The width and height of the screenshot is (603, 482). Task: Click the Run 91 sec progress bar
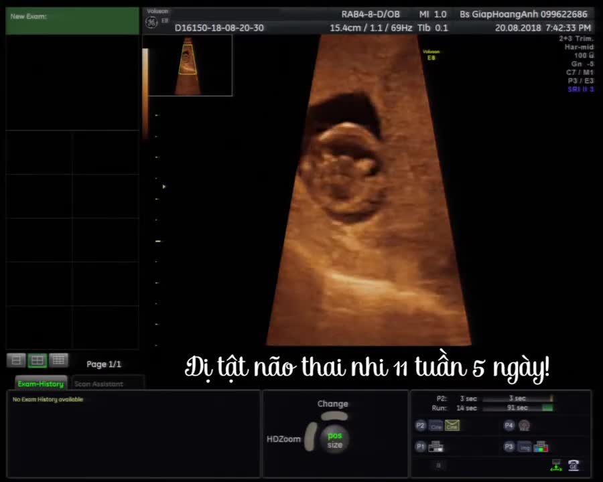518,408
